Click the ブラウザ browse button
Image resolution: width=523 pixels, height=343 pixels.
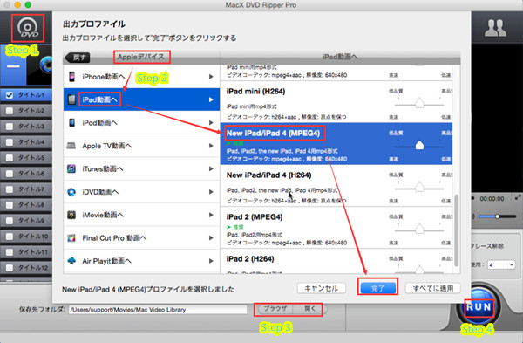(x=275, y=309)
